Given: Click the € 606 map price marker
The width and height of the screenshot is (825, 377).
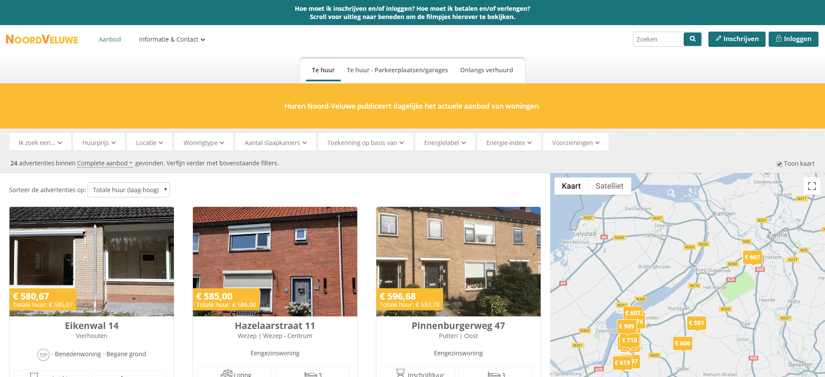Looking at the screenshot, I should (683, 343).
